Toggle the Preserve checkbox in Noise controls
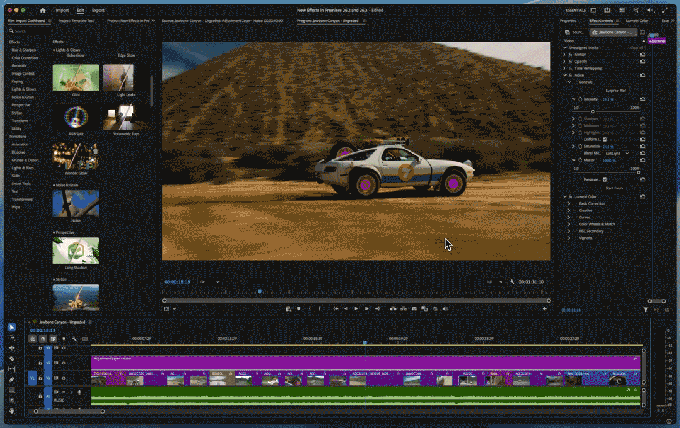The width and height of the screenshot is (680, 428). coord(604,179)
